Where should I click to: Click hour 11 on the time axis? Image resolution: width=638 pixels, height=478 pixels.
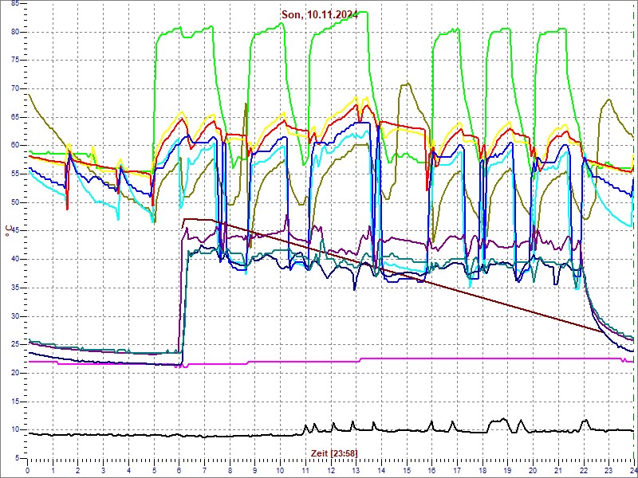(x=305, y=469)
